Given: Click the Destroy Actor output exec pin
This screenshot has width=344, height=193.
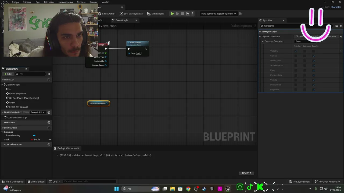Looking at the screenshot, I should [x=146, y=49].
